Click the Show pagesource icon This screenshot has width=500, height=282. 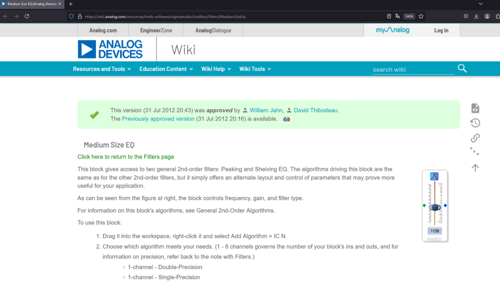pos(475,108)
